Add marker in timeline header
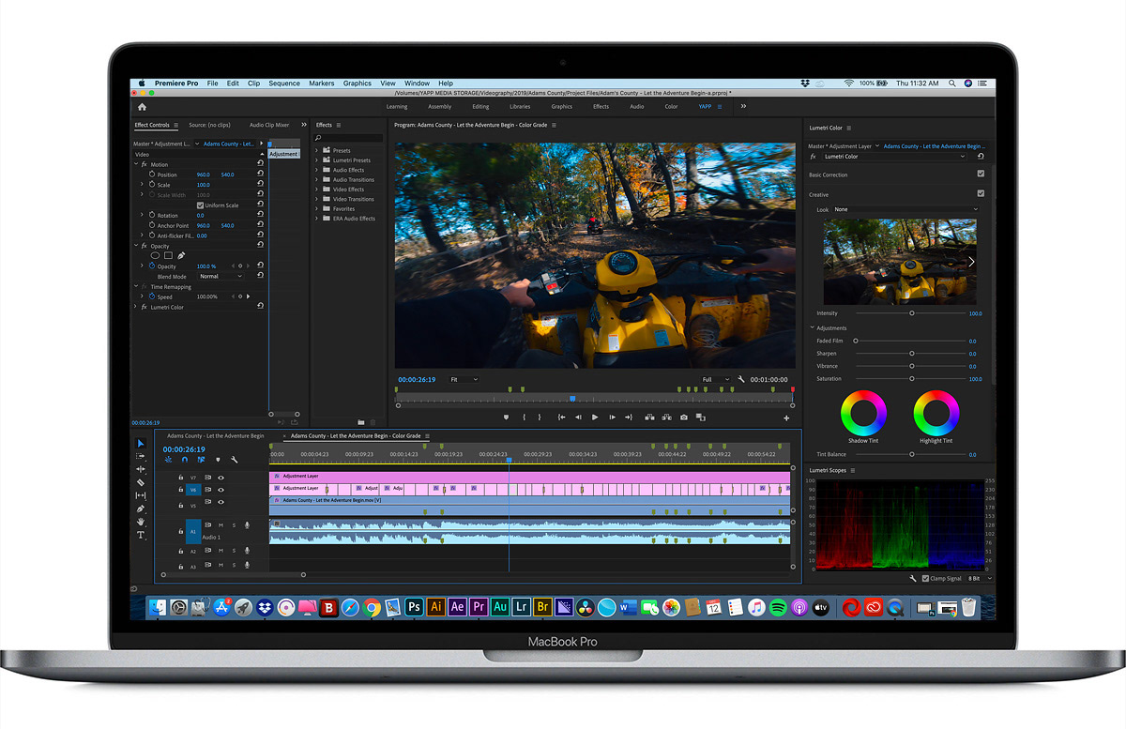The width and height of the screenshot is (1126, 729). coord(218,460)
